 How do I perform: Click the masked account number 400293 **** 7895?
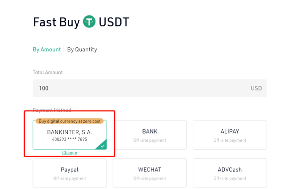(70, 139)
